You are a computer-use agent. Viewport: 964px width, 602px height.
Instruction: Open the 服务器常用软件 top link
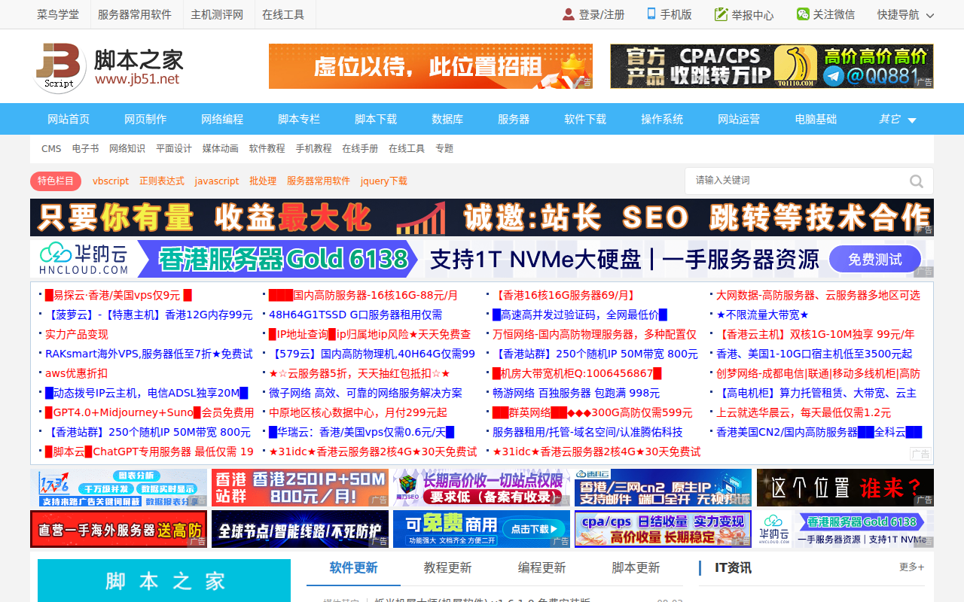click(x=135, y=14)
